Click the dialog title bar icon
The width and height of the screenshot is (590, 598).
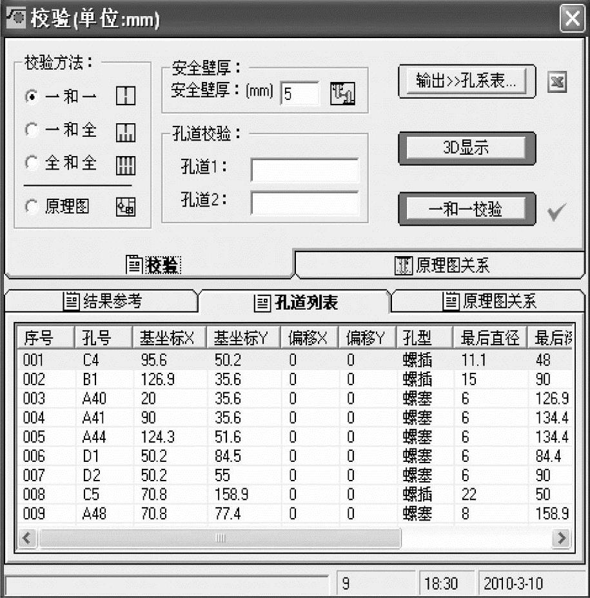click(15, 18)
